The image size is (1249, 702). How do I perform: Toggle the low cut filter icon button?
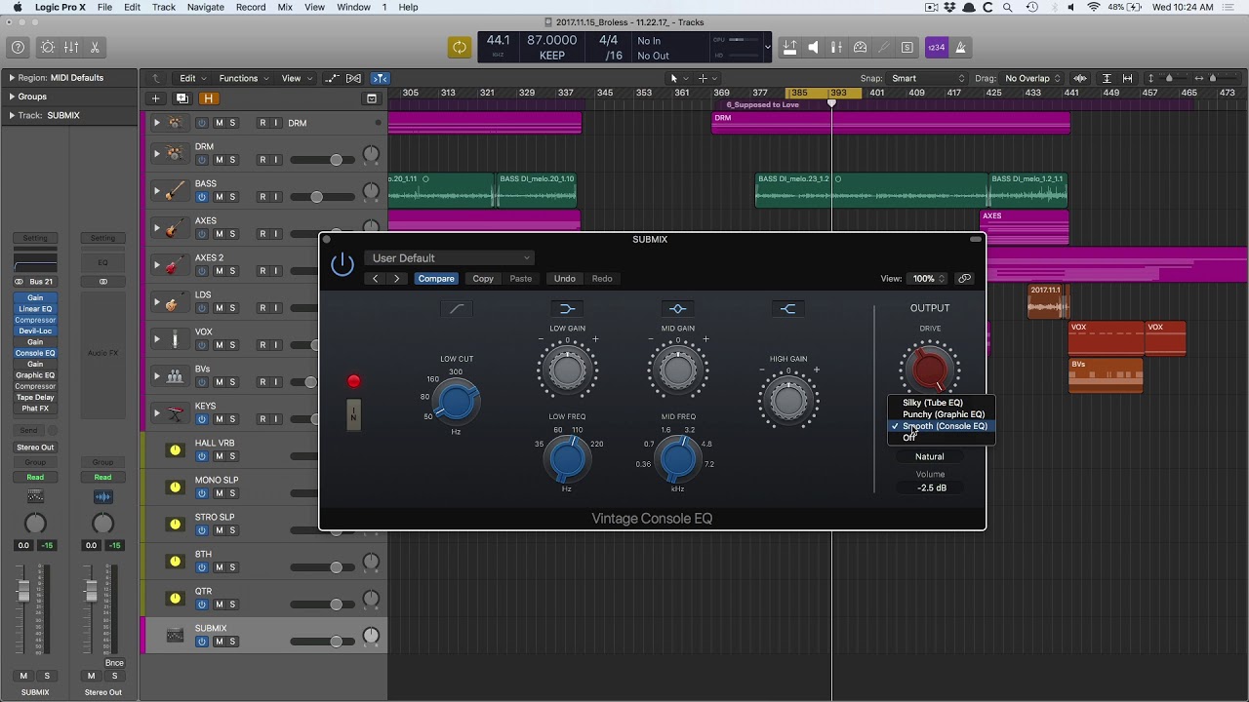pyautogui.click(x=456, y=309)
